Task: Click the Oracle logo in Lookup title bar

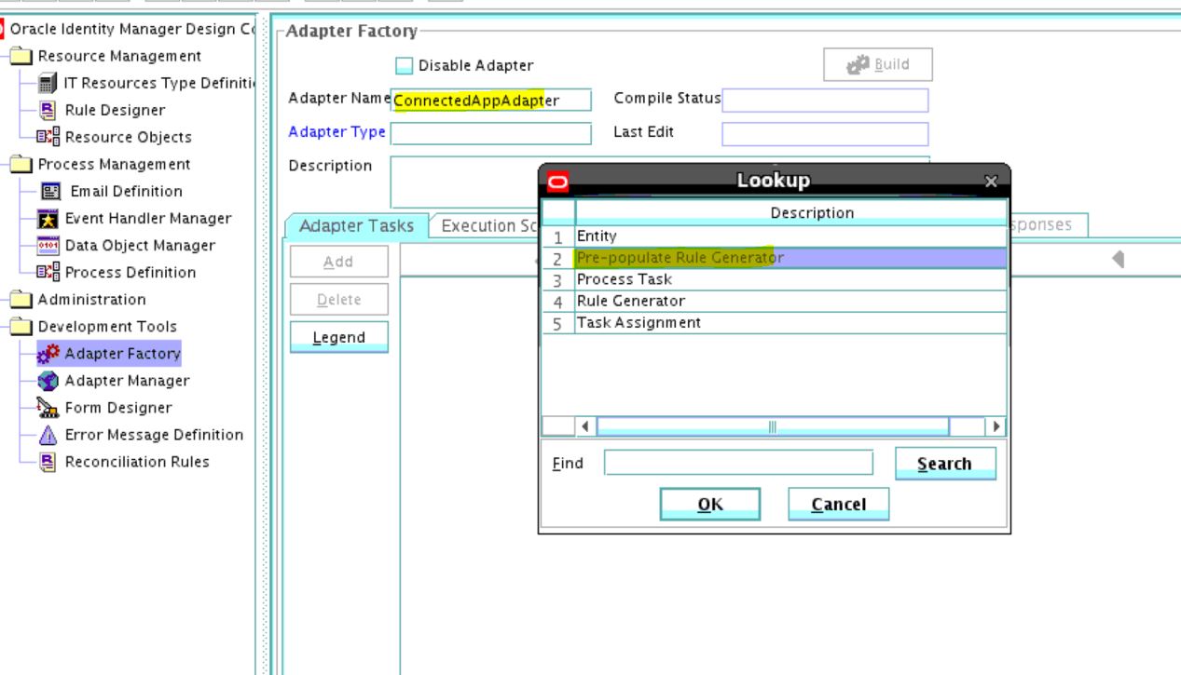Action: pos(557,181)
